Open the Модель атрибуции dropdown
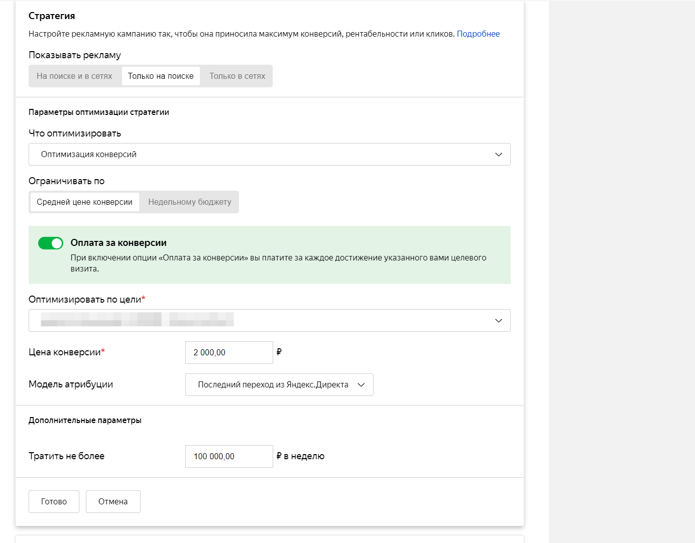 (273, 385)
